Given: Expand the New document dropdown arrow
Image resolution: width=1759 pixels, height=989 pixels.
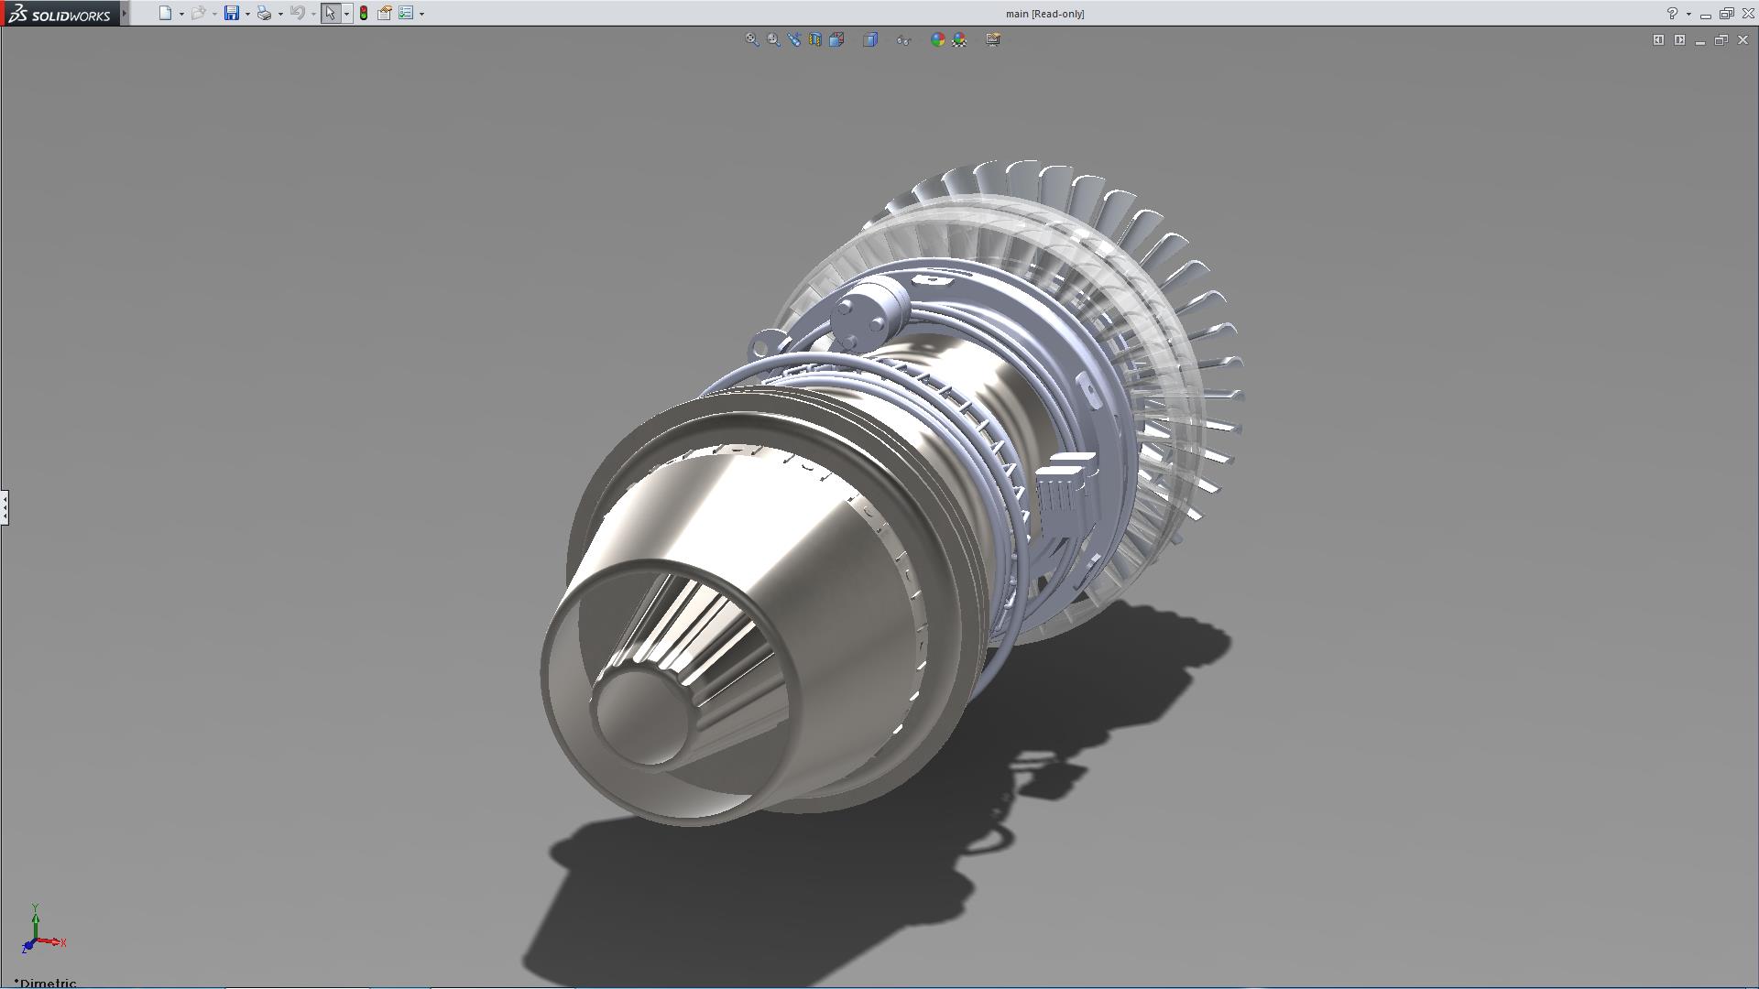Looking at the screenshot, I should (181, 14).
